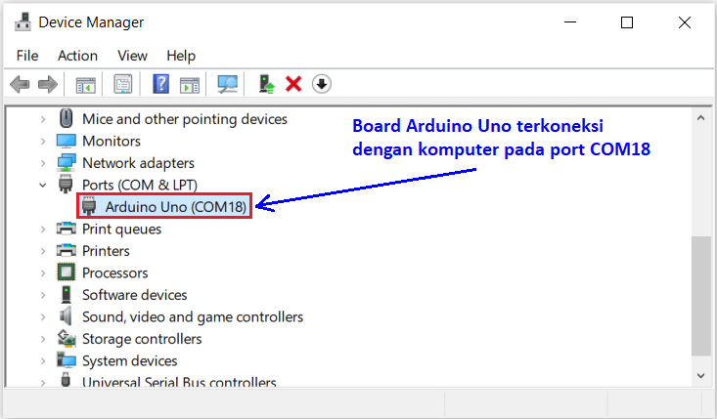
Task: Select Sound, video and game controllers label
Action: tap(193, 316)
